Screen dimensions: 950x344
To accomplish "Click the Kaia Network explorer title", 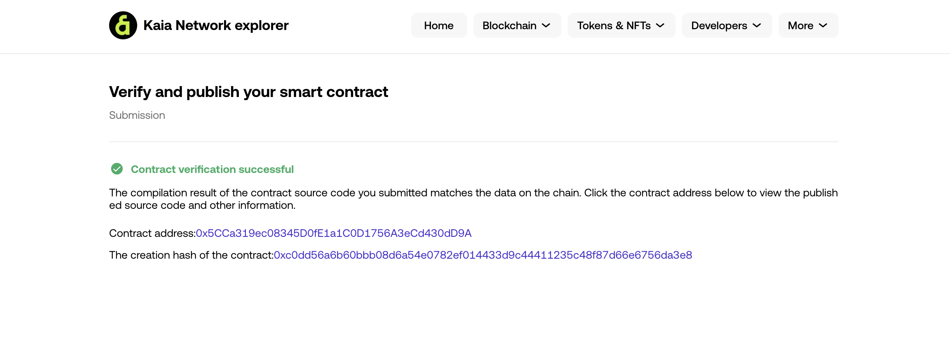I will 216,25.
